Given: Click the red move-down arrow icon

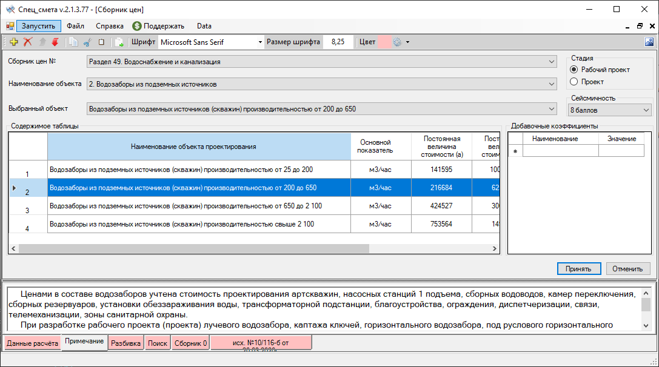Looking at the screenshot, I should pos(55,42).
